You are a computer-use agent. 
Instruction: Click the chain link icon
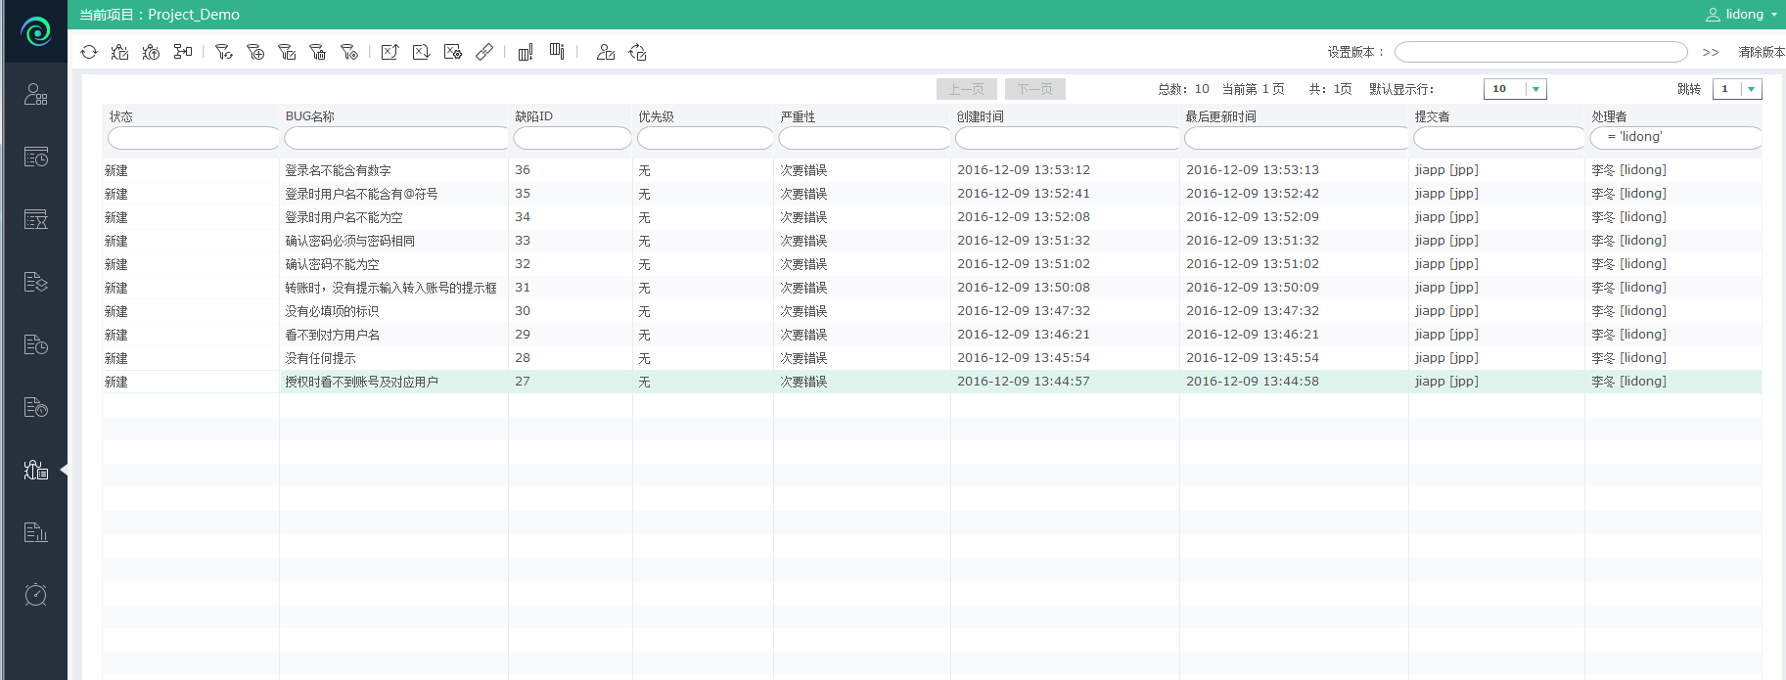(484, 52)
